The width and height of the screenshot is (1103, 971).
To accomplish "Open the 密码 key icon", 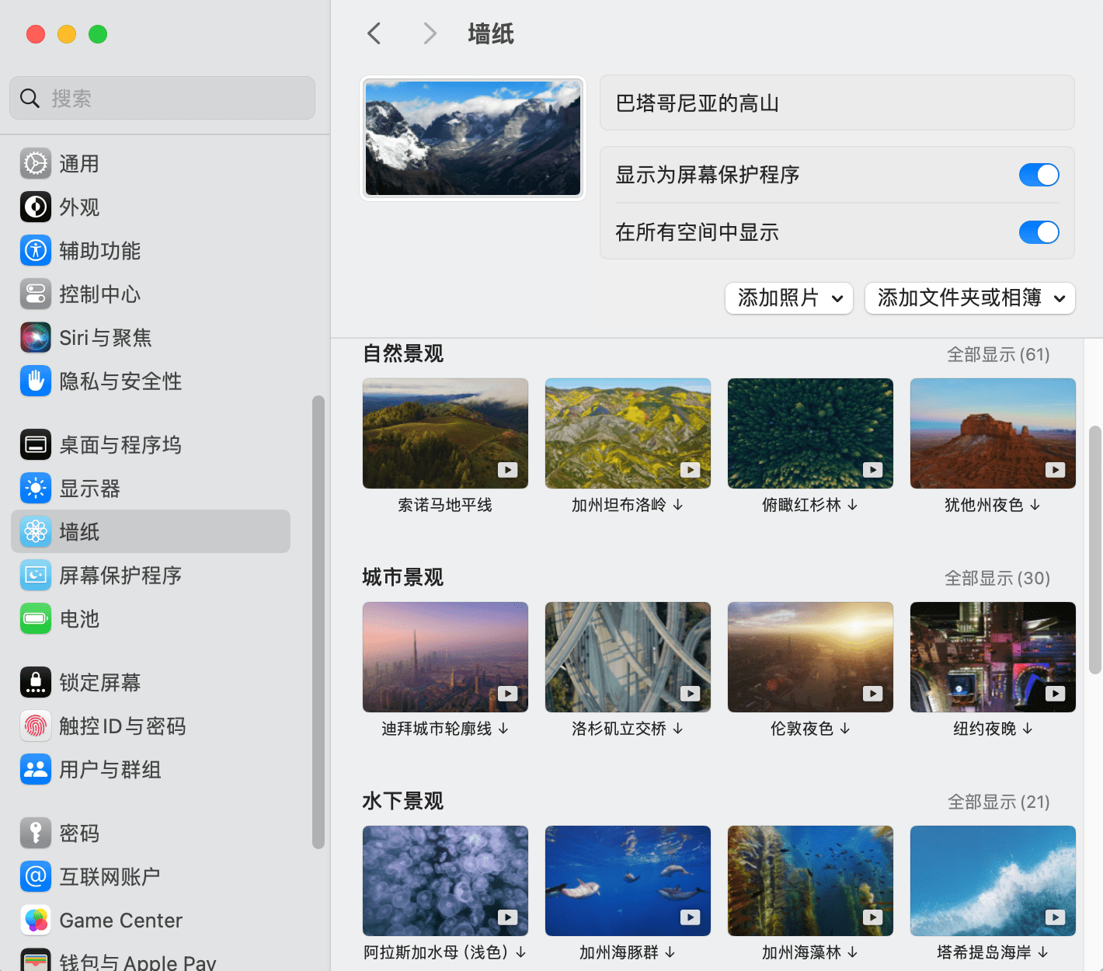I will (x=36, y=834).
